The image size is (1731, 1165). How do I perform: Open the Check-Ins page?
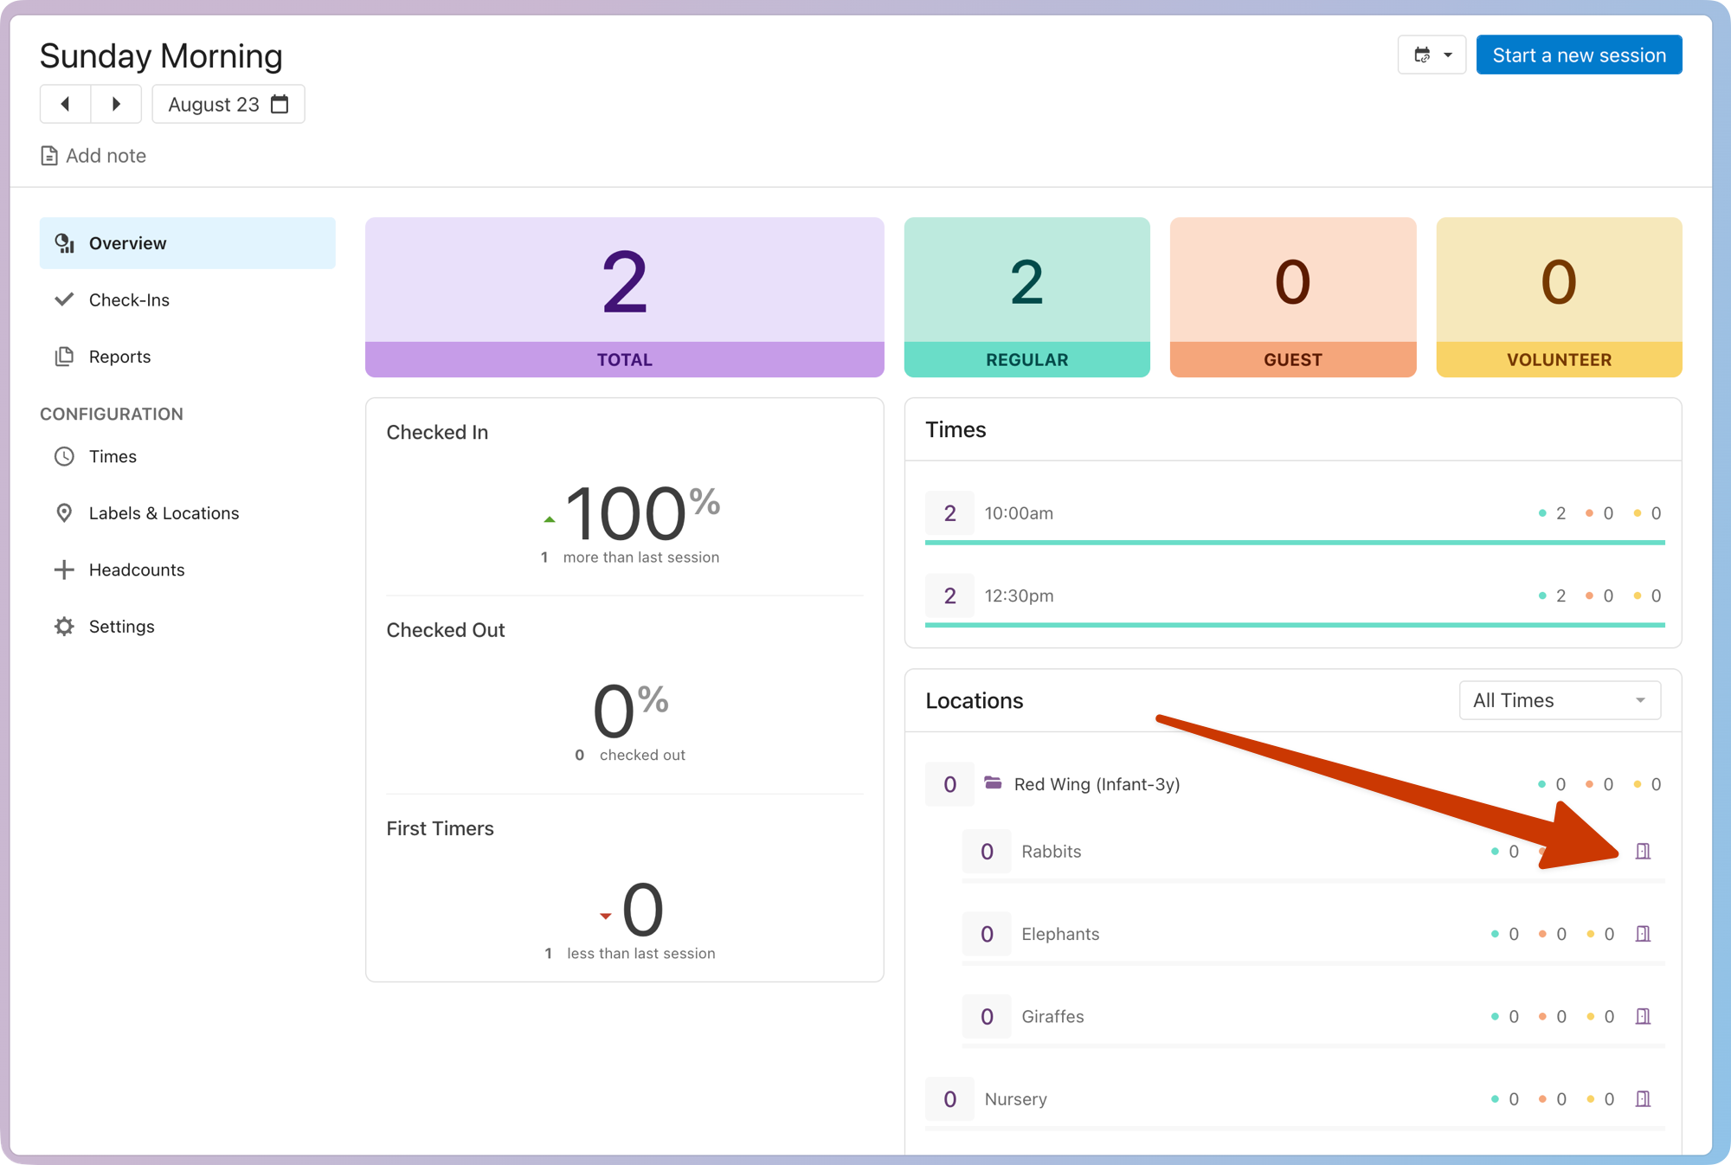point(188,299)
